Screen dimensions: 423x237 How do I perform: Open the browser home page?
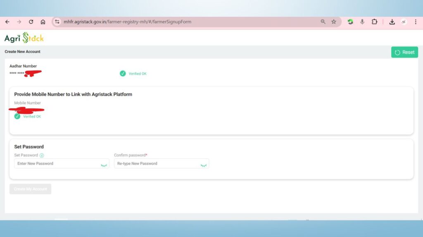coord(43,22)
